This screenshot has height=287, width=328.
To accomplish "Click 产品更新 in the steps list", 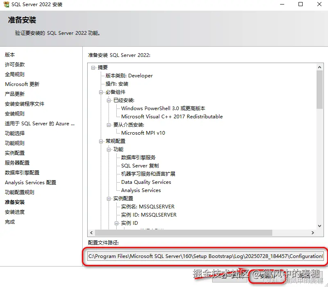I will (x=15, y=94).
